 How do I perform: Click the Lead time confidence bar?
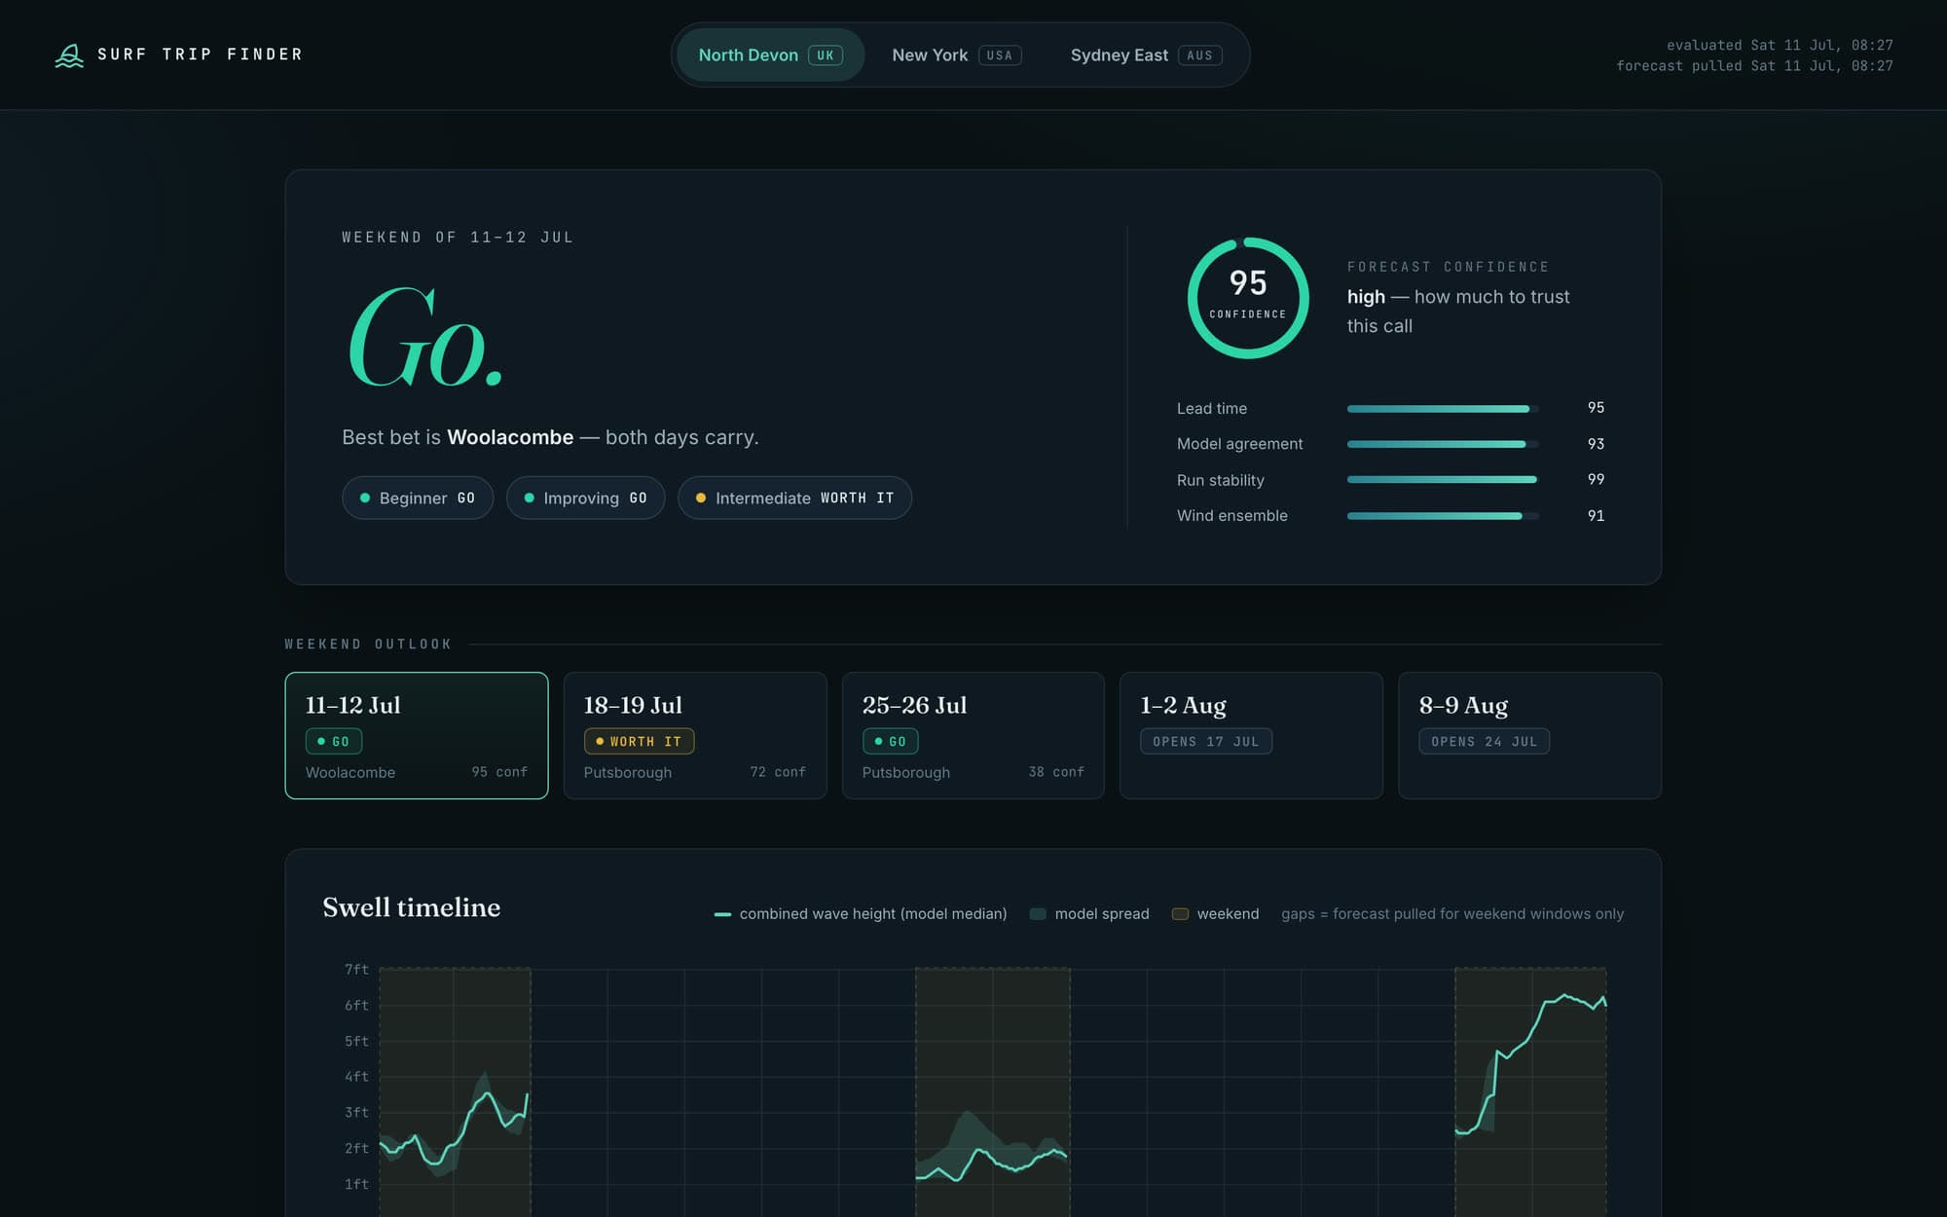pos(1443,409)
